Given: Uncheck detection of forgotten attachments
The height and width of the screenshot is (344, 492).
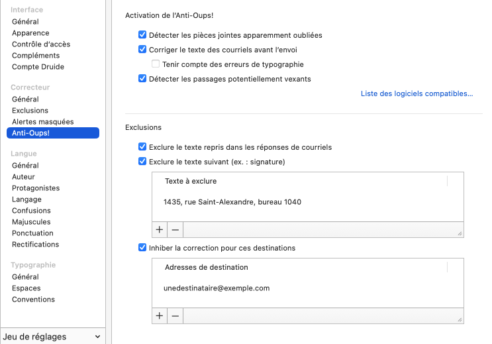Looking at the screenshot, I should click(x=142, y=35).
